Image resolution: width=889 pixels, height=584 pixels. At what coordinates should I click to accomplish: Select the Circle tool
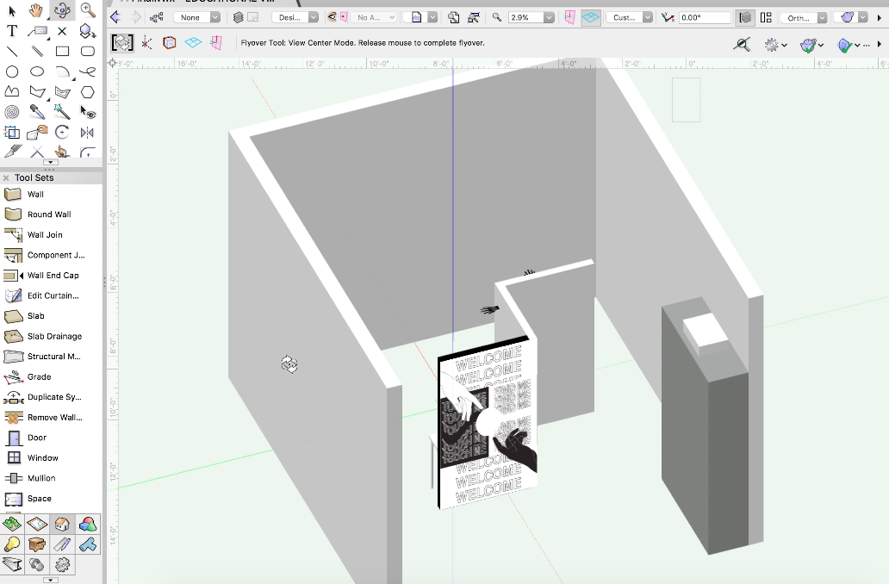click(x=12, y=71)
